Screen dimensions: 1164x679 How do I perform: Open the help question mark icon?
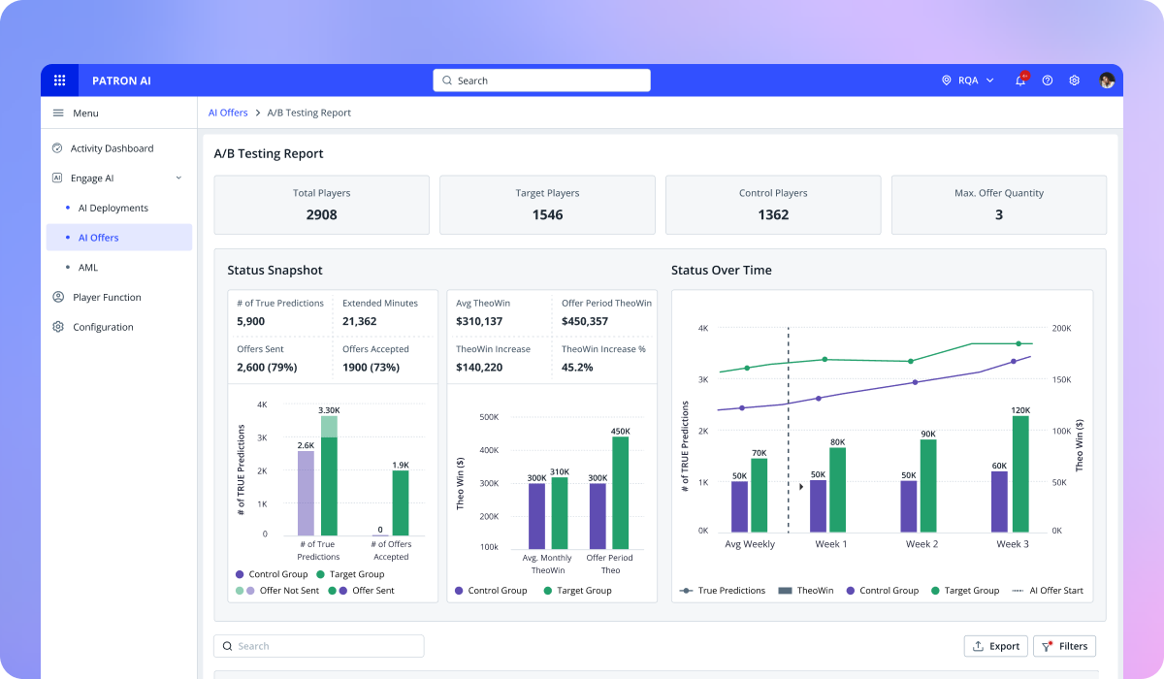1048,81
